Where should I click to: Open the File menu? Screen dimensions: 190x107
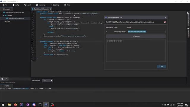click(x=5, y=5)
